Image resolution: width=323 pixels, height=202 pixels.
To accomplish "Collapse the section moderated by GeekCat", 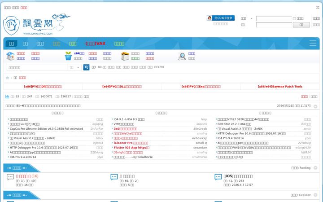I will pyautogui.click(x=315, y=195).
